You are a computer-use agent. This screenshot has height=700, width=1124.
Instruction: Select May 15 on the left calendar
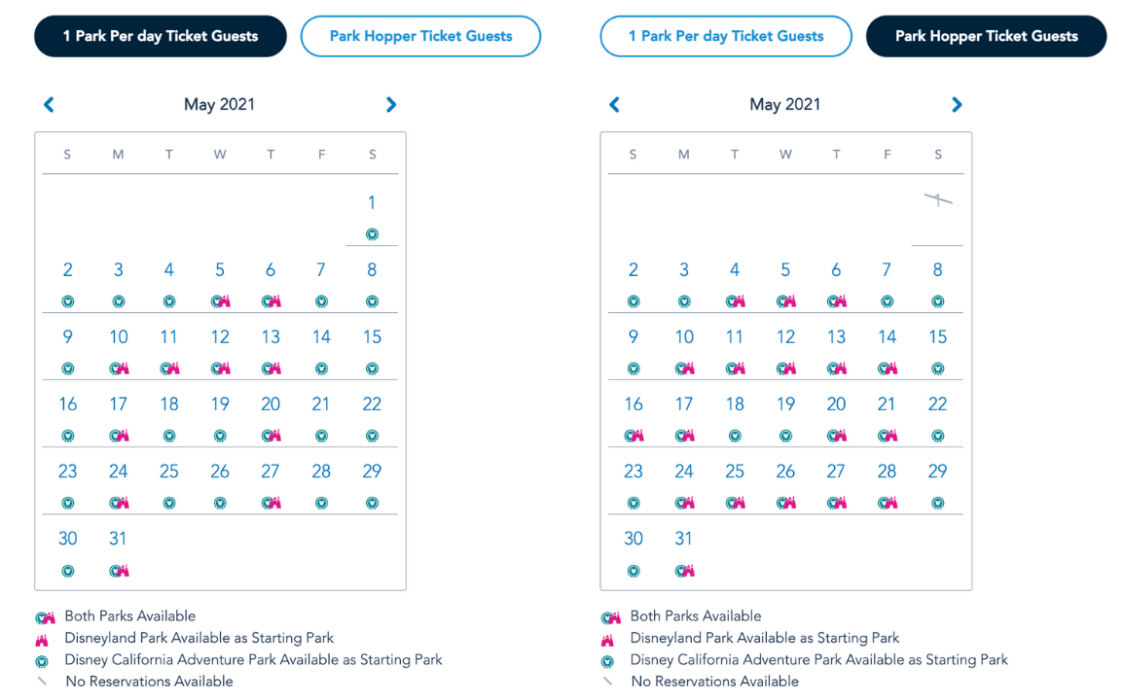[x=372, y=336]
